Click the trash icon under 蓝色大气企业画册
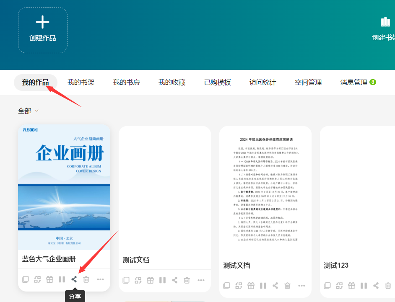Viewport: 395px width, 302px height. point(86,279)
